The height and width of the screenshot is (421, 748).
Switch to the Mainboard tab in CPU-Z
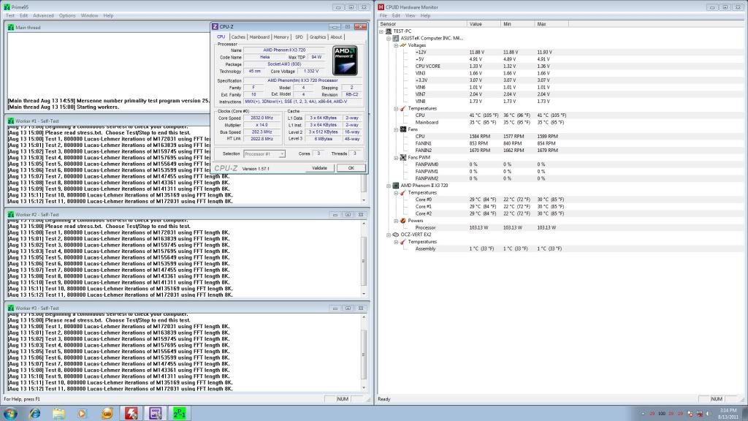tap(259, 37)
